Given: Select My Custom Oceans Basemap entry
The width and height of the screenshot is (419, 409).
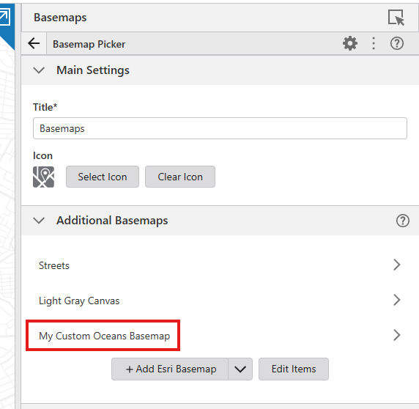Looking at the screenshot, I should (x=220, y=336).
